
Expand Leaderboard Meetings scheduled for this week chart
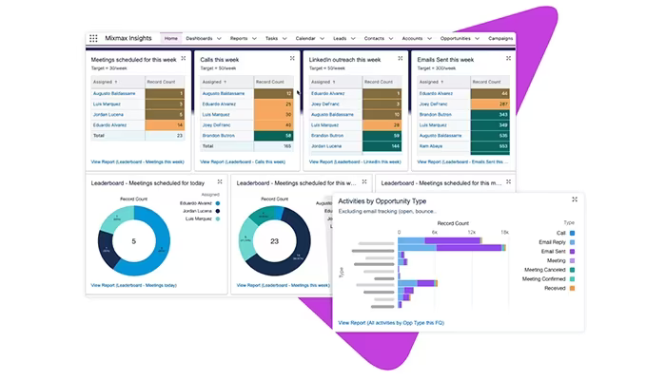364,182
